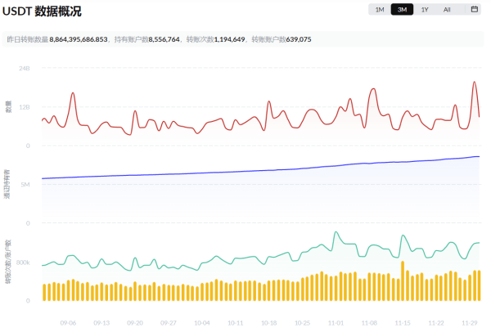Image resolution: width=491 pixels, height=332 pixels.
Task: Show the All time range
Action: tap(446, 10)
